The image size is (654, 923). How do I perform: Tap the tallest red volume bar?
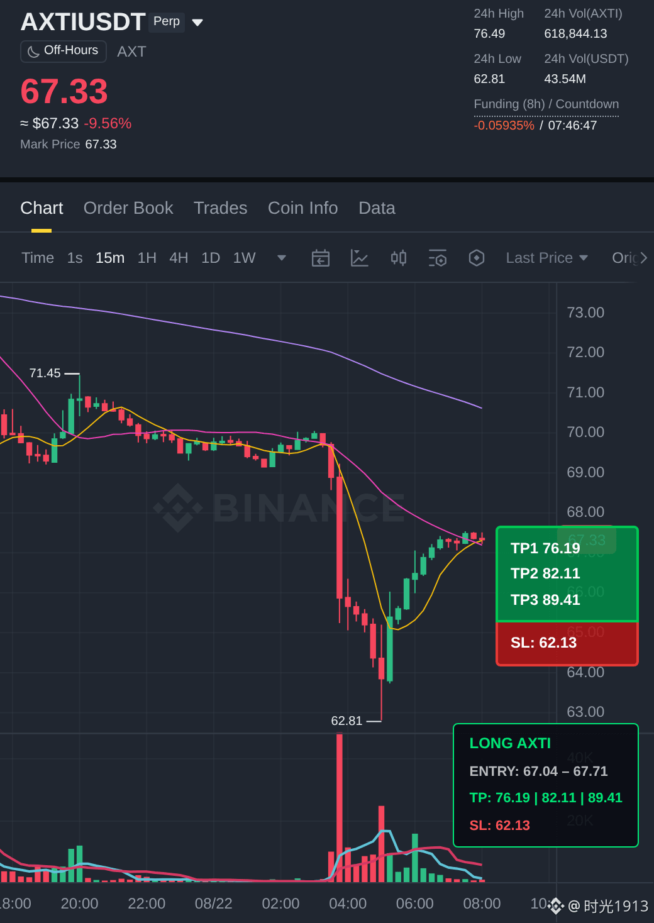(x=340, y=808)
